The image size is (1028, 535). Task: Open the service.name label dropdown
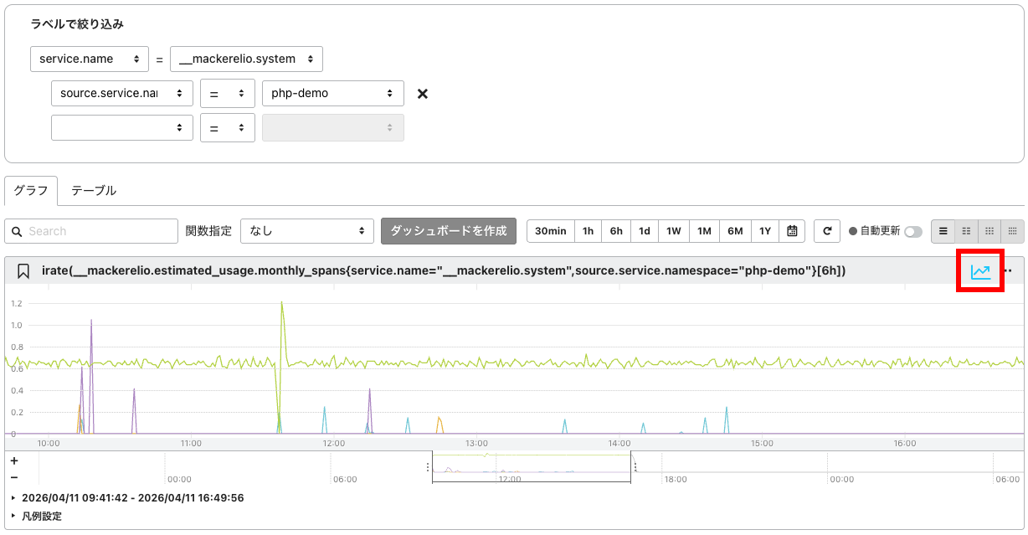[89, 59]
